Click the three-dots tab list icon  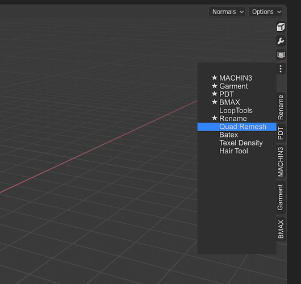[281, 69]
